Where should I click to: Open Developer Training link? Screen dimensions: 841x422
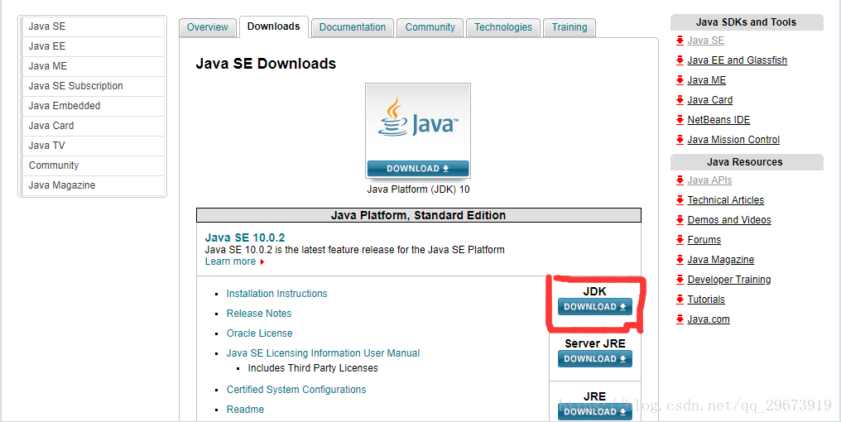coord(729,280)
